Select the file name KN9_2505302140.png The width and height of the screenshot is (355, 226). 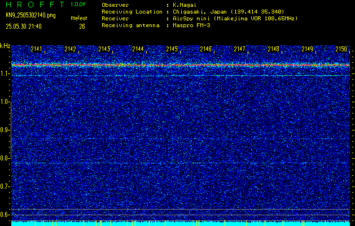pos(30,15)
